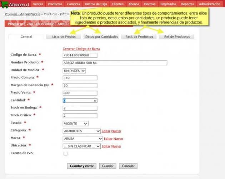Open the Unidad de Medida dropdown
The width and height of the screenshot is (225, 179).
(x=74, y=71)
